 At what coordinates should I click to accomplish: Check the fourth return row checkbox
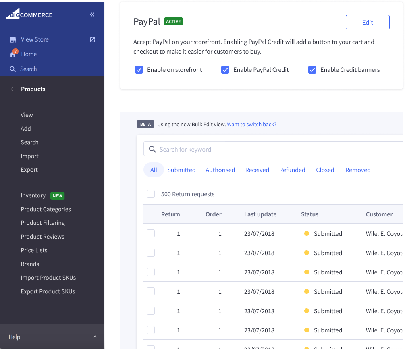point(151,291)
